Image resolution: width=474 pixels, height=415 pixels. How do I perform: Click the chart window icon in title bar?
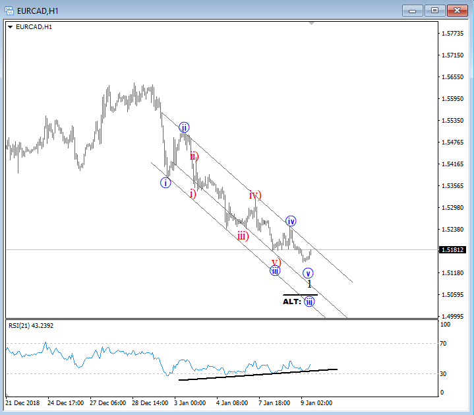[x=9, y=10]
